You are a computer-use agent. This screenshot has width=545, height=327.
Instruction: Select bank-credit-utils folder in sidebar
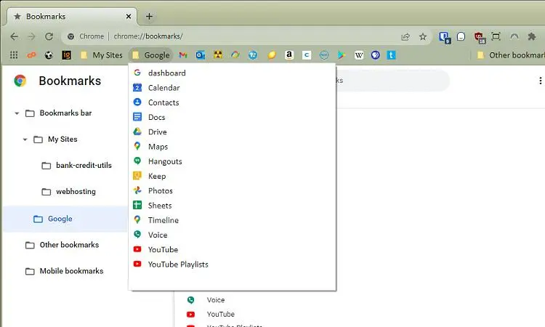coord(77,166)
